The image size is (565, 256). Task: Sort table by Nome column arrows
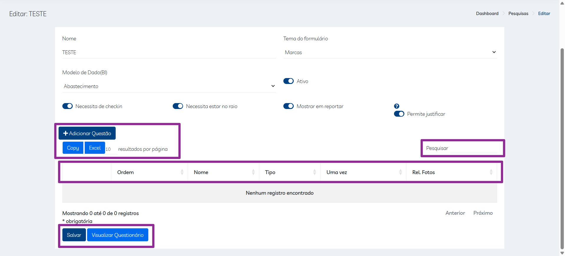253,172
